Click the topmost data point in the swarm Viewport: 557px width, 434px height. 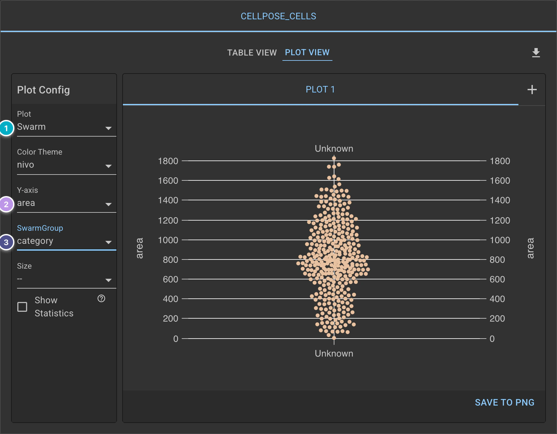click(334, 158)
